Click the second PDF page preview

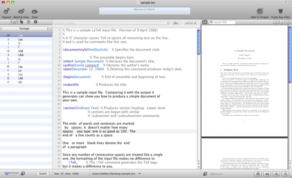tap(244, 154)
